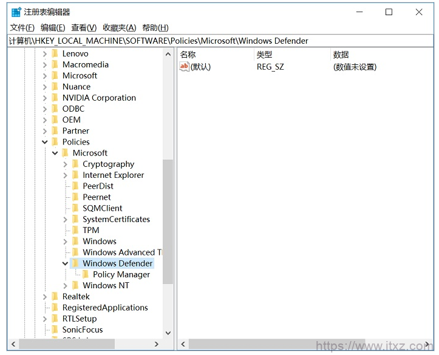Click the 名称 column header
Screen dimensions: 439x355
click(216, 55)
